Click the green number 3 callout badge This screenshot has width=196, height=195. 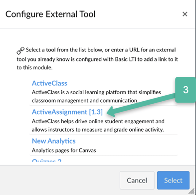[x=186, y=90]
